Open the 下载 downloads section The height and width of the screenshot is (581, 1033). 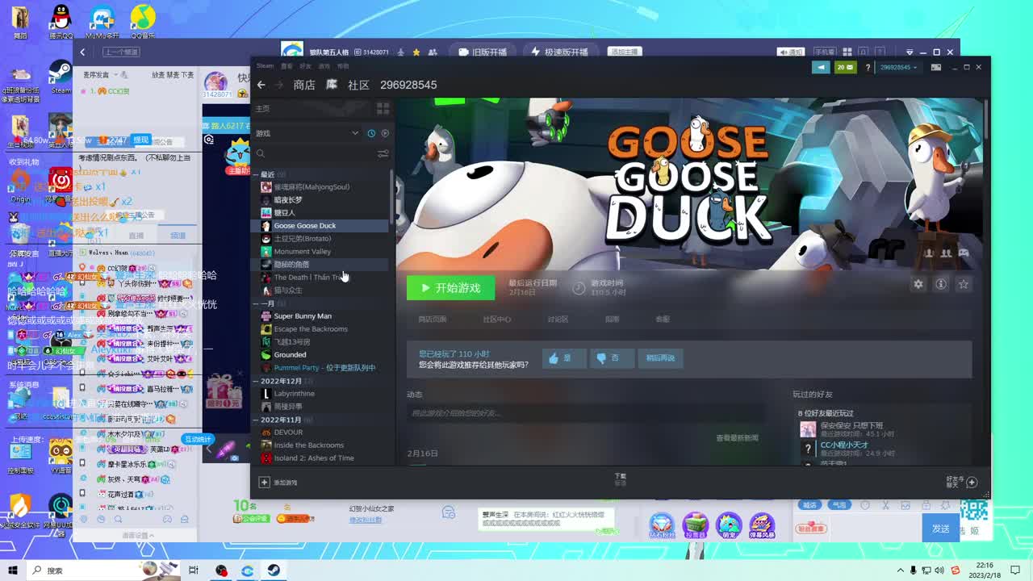click(x=620, y=479)
